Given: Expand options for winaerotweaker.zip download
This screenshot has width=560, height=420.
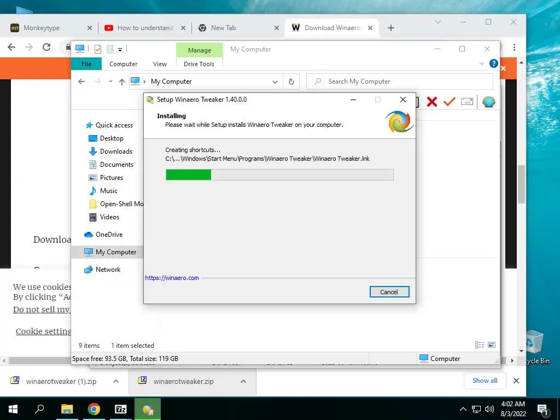Looking at the screenshot, I should [x=243, y=381].
